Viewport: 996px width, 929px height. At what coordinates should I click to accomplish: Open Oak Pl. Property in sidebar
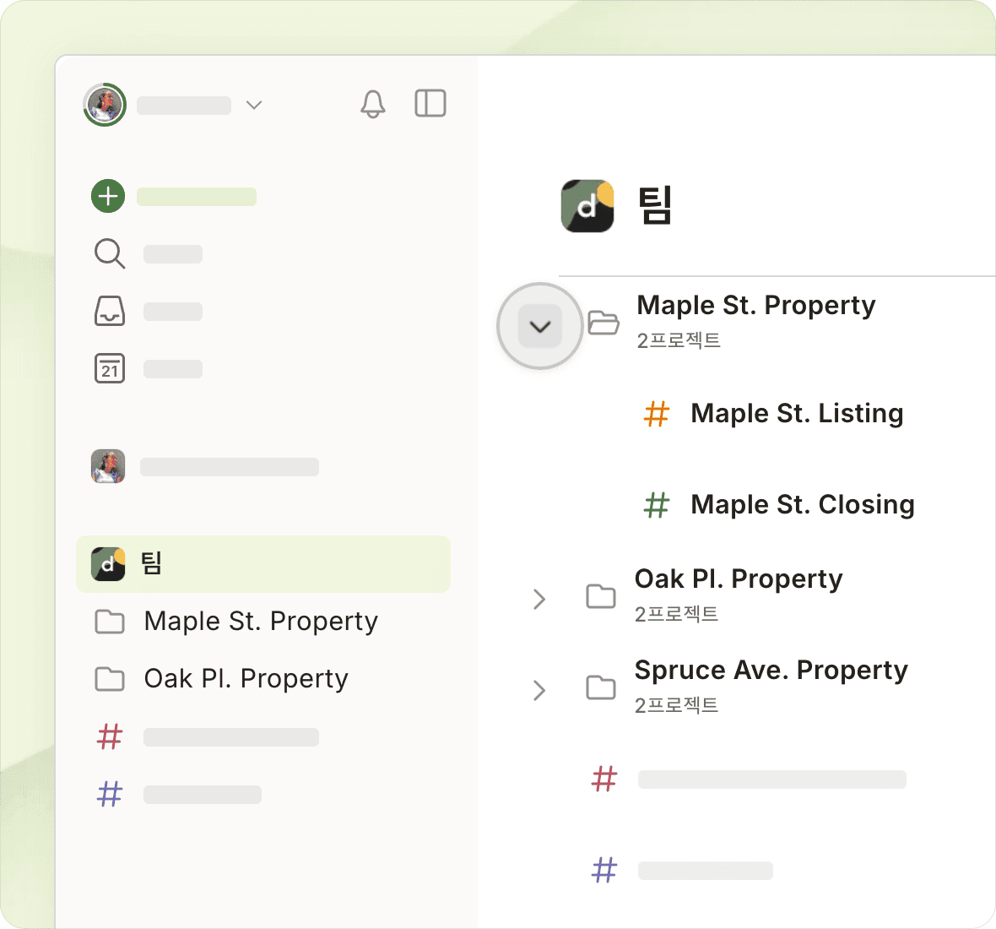click(x=246, y=679)
